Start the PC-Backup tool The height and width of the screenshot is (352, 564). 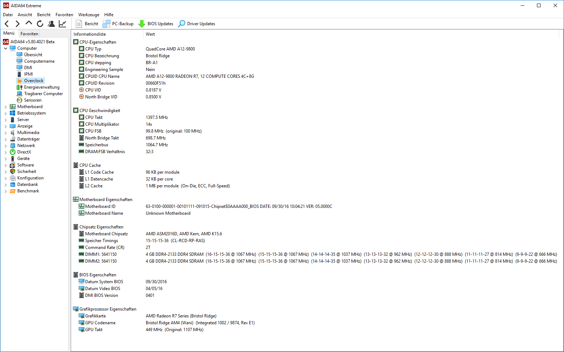[x=118, y=24]
